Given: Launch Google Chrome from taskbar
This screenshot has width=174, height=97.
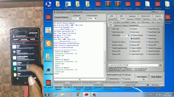Looking at the screenshot, I should [x=79, y=95].
